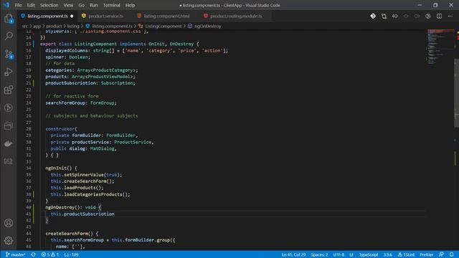Change end of line sequence 'LF'
The height and width of the screenshot is (258, 459).
click(x=351, y=254)
